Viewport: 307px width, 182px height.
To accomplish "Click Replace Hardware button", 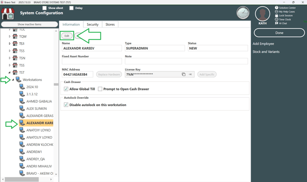I will coord(109,74).
